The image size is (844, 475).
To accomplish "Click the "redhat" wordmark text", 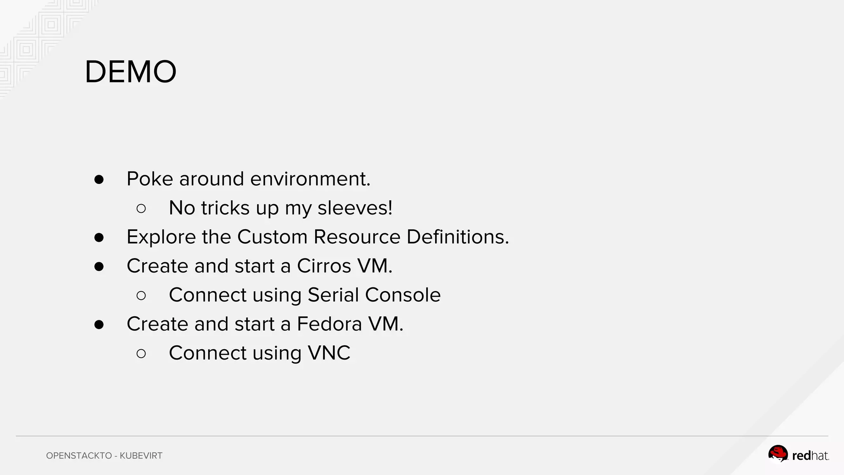I will [810, 456].
